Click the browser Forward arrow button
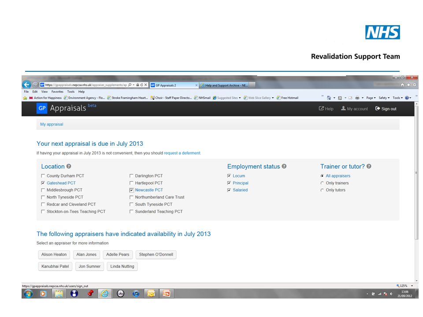Image resolution: width=423 pixels, height=317 pixels. pos(35,85)
